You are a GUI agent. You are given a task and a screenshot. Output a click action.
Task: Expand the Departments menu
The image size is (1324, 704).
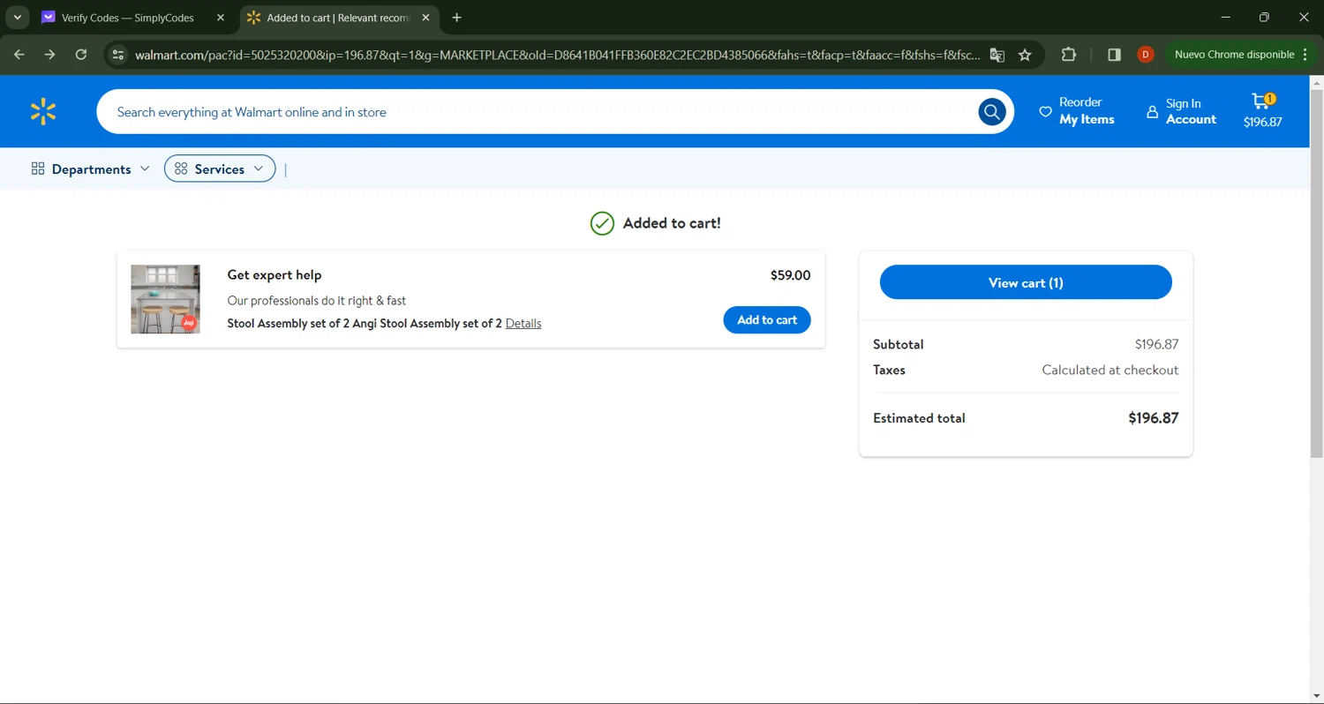pos(90,169)
